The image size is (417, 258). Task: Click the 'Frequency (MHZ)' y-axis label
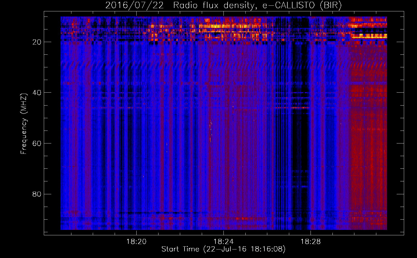[x=24, y=124]
